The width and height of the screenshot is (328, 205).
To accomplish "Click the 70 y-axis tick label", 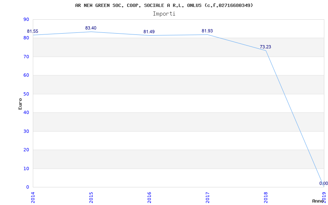I will point(27,57).
